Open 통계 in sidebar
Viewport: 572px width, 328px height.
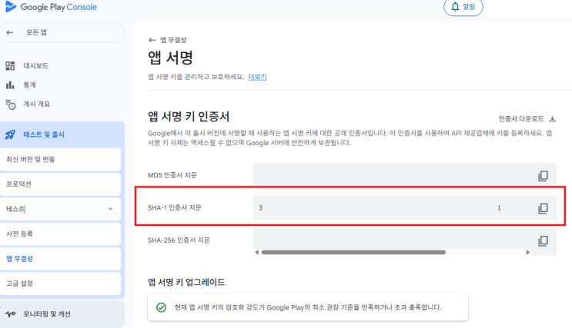29,84
